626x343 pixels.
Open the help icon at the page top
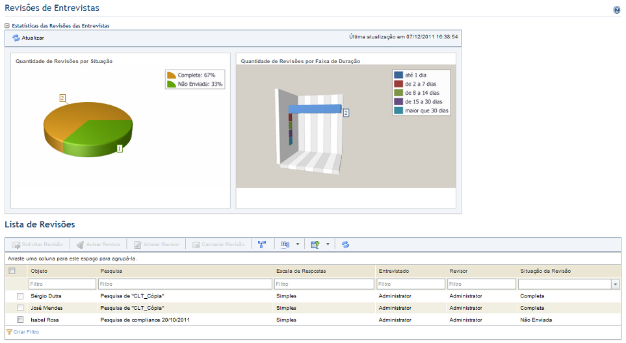616,10
